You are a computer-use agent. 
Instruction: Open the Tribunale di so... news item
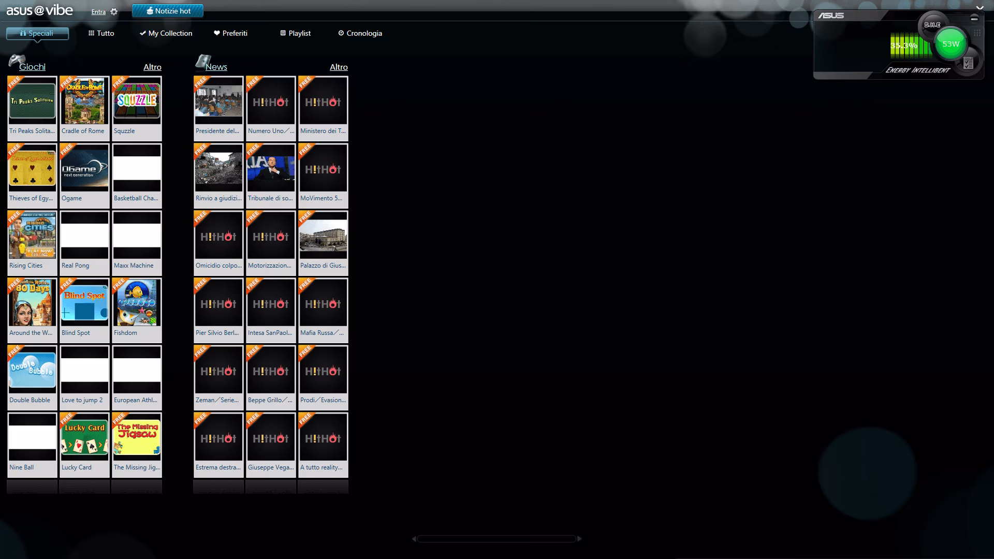click(x=271, y=176)
